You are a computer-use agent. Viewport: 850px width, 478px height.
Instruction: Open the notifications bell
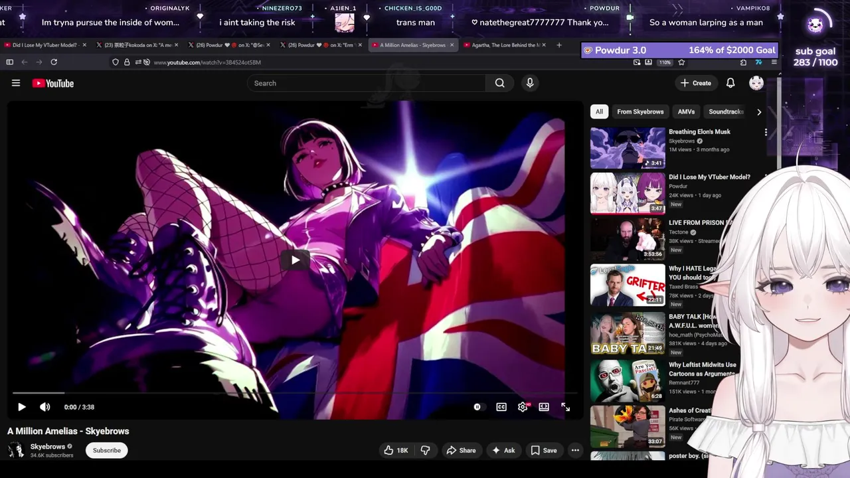730,83
